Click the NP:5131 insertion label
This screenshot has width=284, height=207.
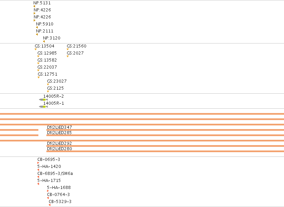[42, 3]
